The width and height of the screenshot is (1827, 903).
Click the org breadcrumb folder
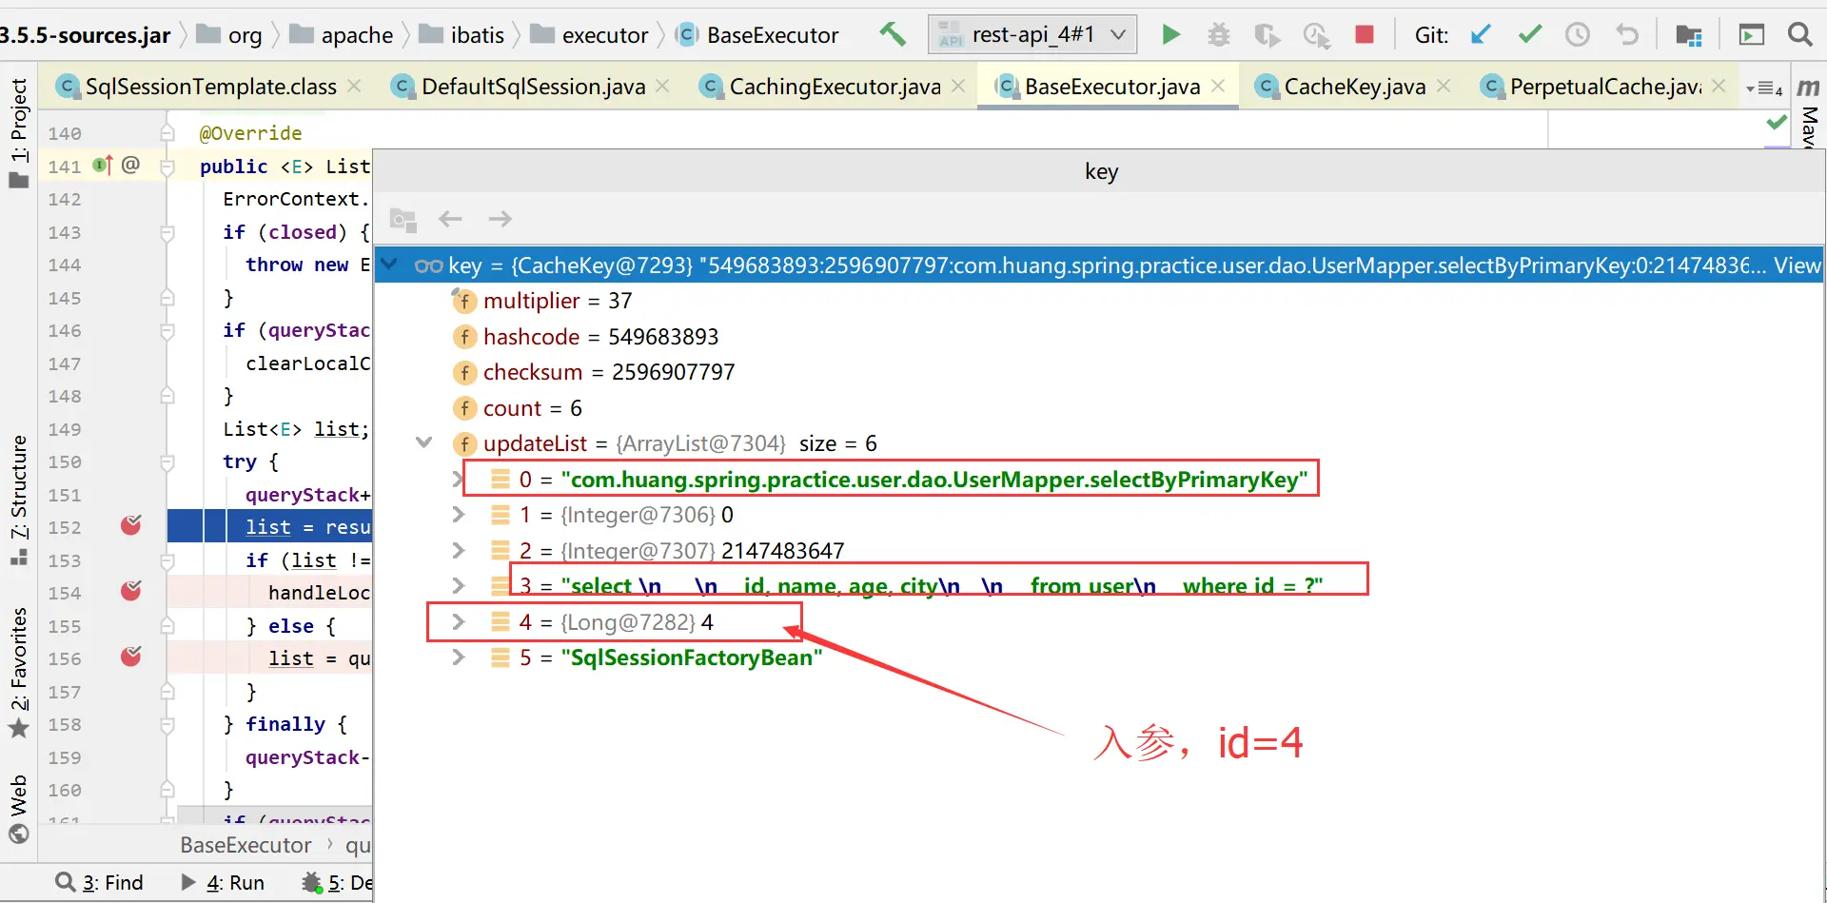(x=228, y=35)
